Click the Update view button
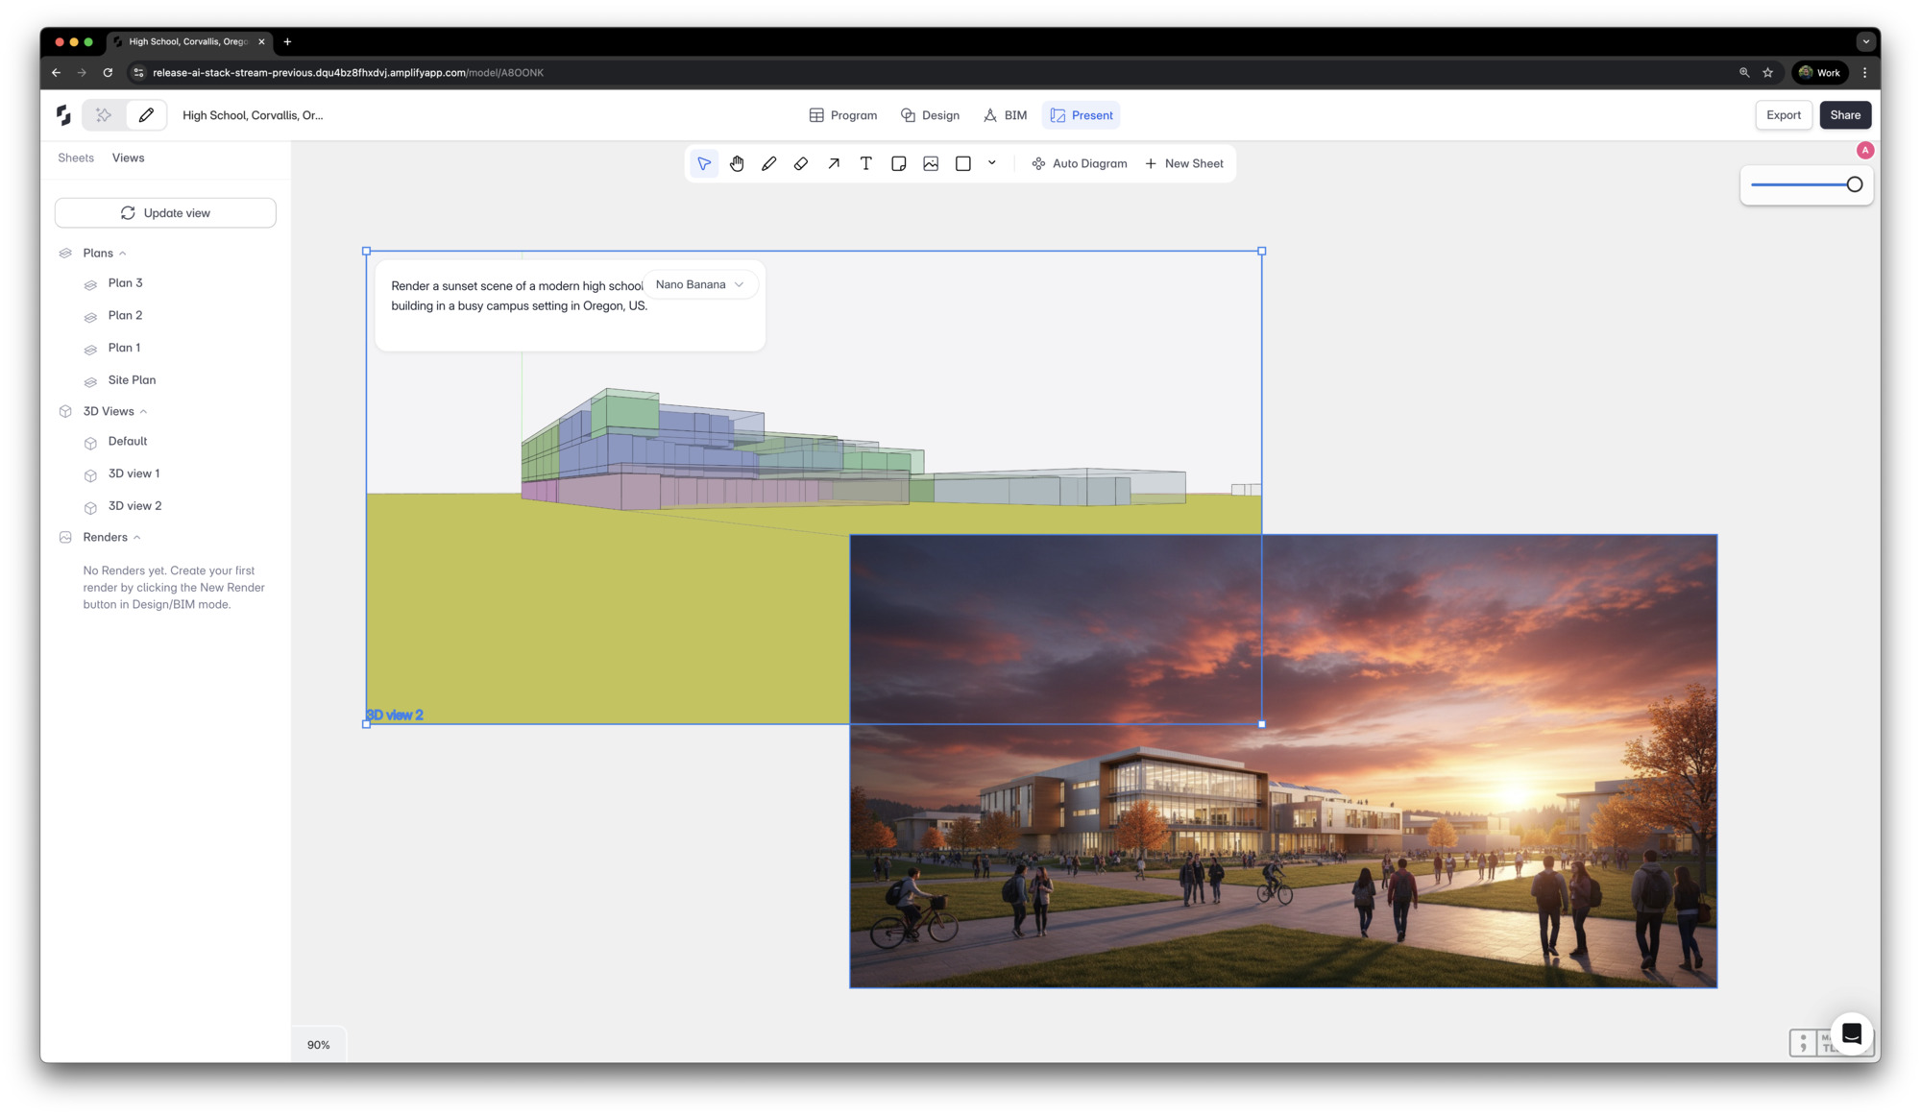Image resolution: width=1921 pixels, height=1116 pixels. pos(165,212)
